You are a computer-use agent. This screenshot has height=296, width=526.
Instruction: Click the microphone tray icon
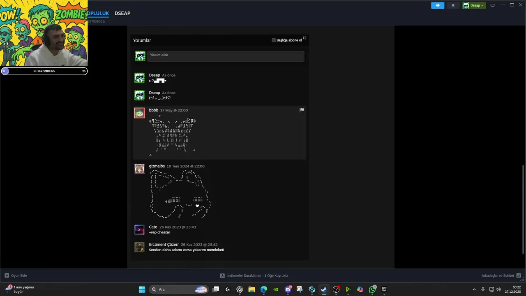pyautogui.click(x=483, y=289)
